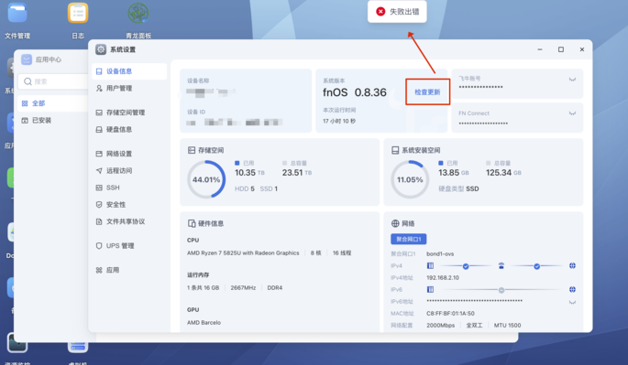Click the MAC address C8:FF:BF:01:1A:50
This screenshot has height=365, width=628.
(x=450, y=314)
